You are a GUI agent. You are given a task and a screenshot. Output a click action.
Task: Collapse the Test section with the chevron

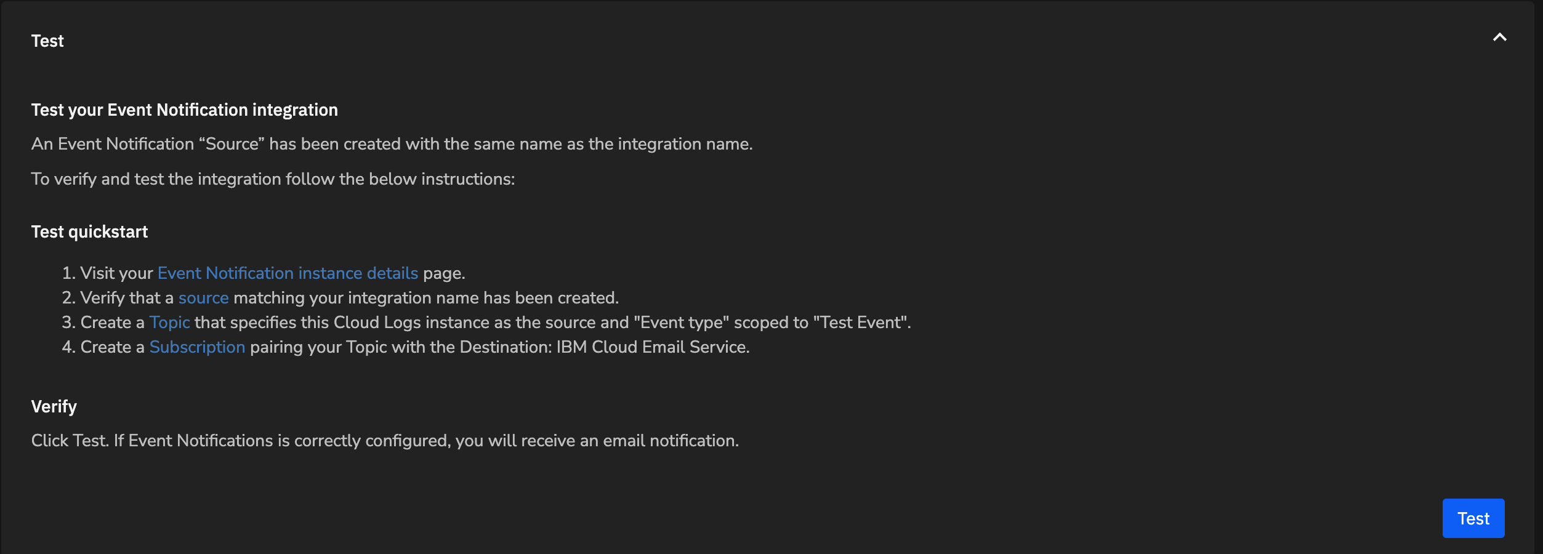tap(1499, 38)
